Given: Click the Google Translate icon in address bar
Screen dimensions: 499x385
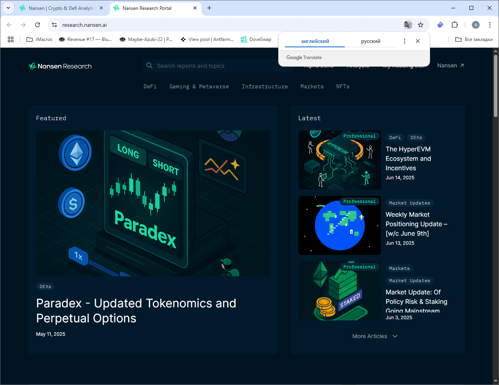Looking at the screenshot, I should click(x=408, y=25).
